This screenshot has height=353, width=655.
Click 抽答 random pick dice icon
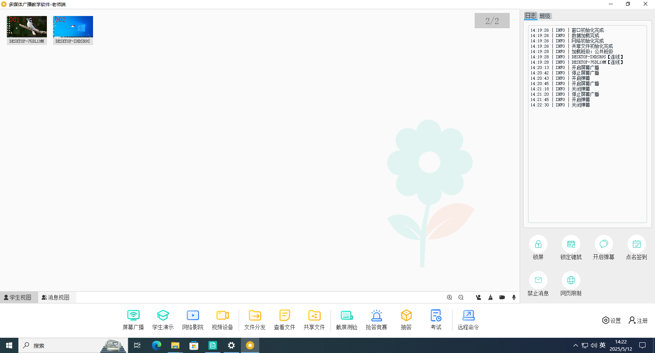click(x=406, y=315)
